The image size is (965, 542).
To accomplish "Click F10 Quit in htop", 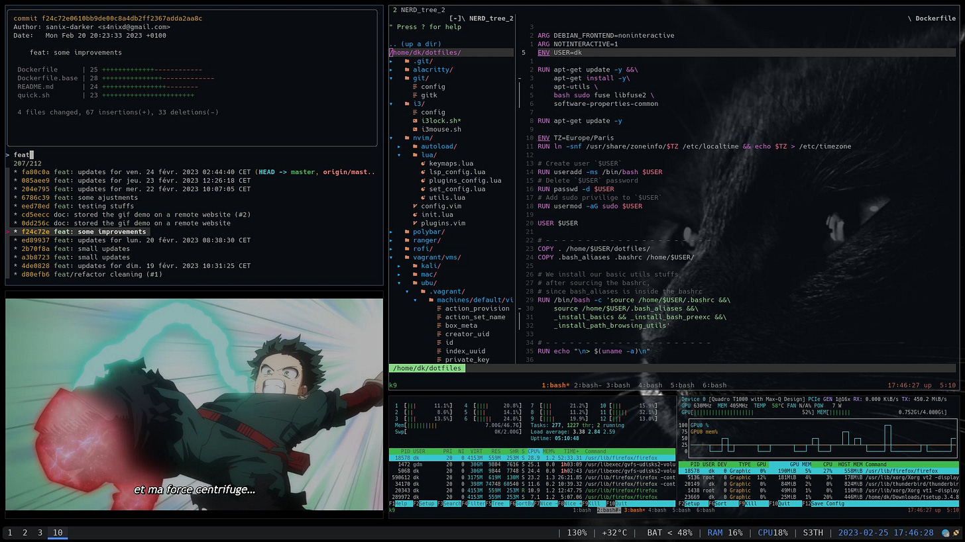I will 614,504.
